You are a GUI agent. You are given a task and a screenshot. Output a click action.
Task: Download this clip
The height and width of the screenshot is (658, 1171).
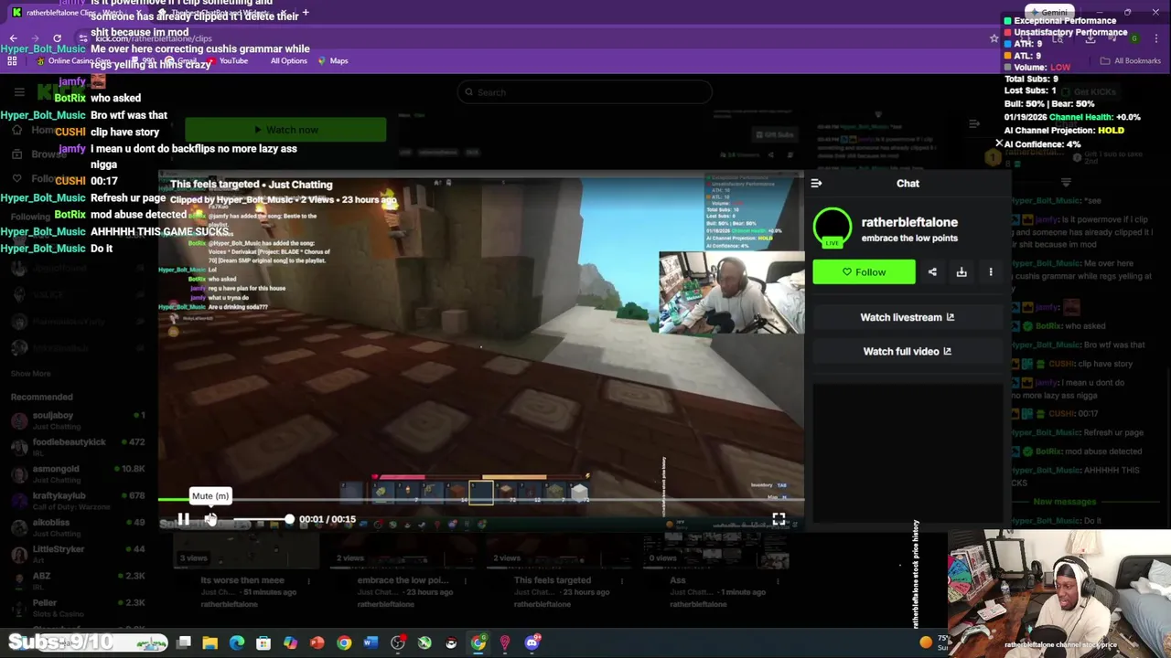pos(962,272)
